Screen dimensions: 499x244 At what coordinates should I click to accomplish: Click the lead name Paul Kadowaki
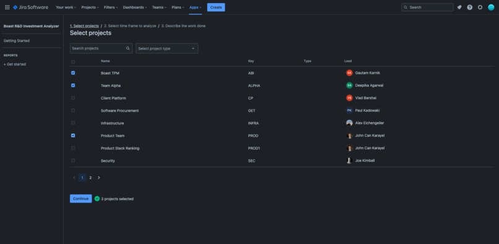click(x=367, y=110)
